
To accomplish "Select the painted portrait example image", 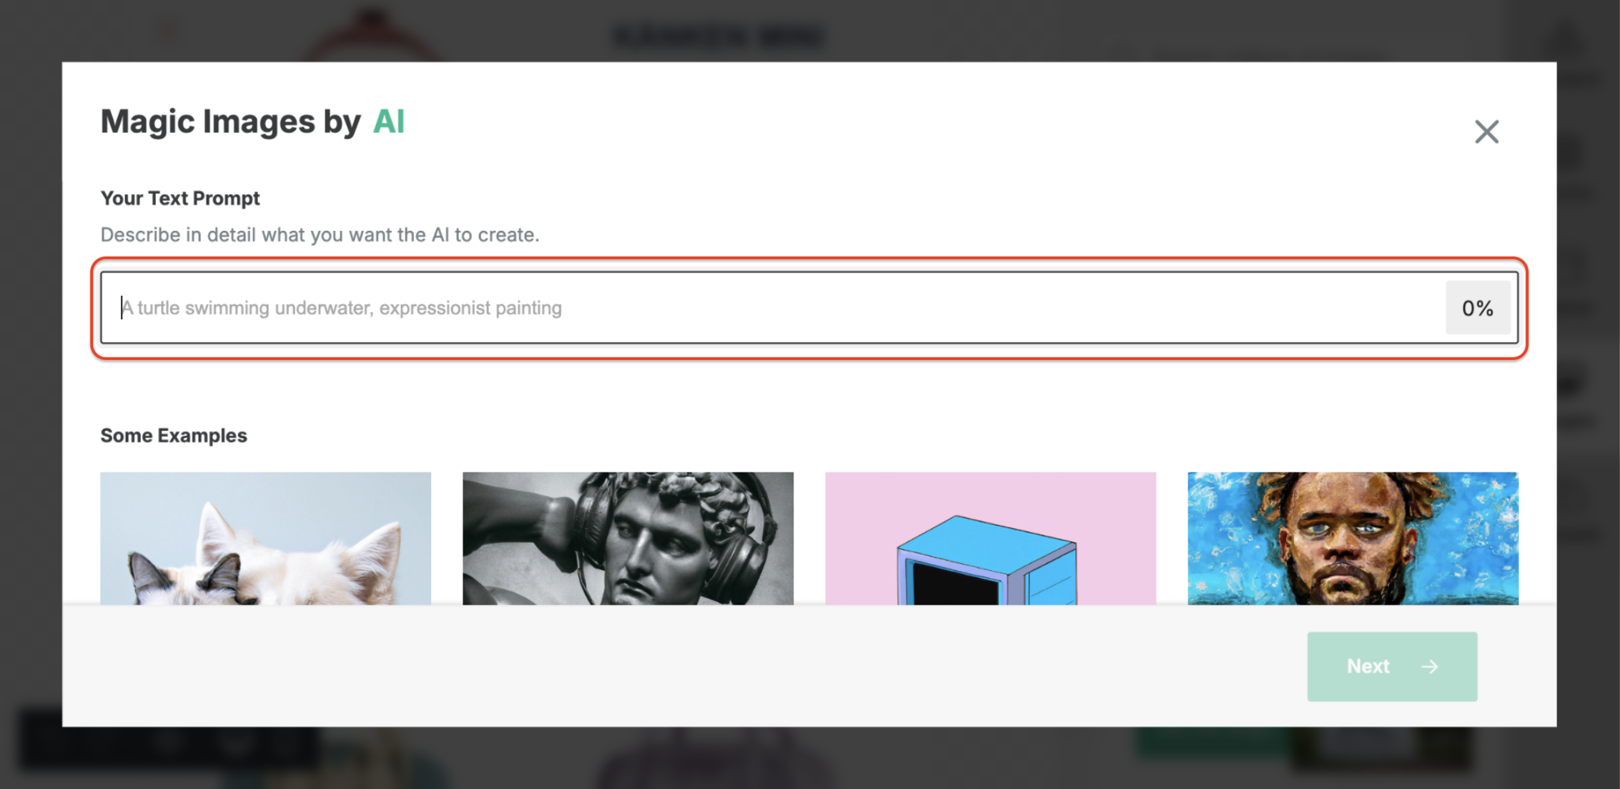I will 1353,538.
